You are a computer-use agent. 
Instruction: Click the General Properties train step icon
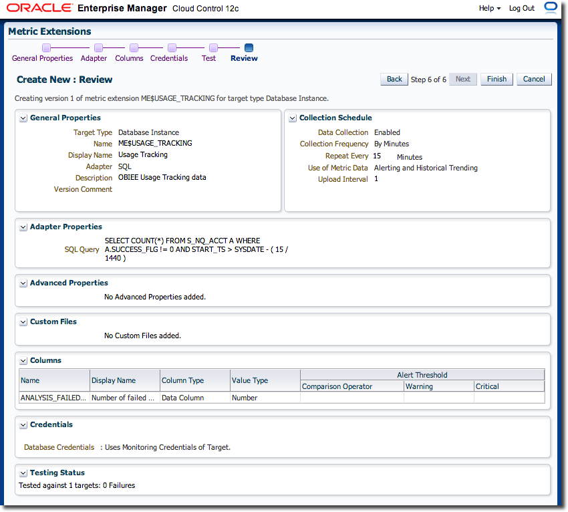(x=46, y=48)
